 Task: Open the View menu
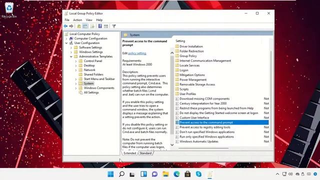[x=89, y=20]
